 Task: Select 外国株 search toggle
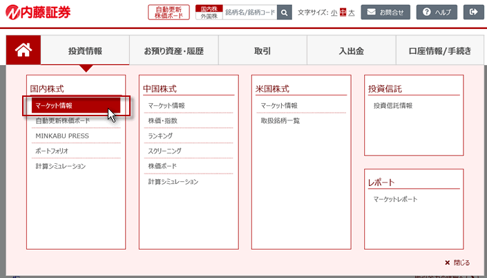[209, 16]
